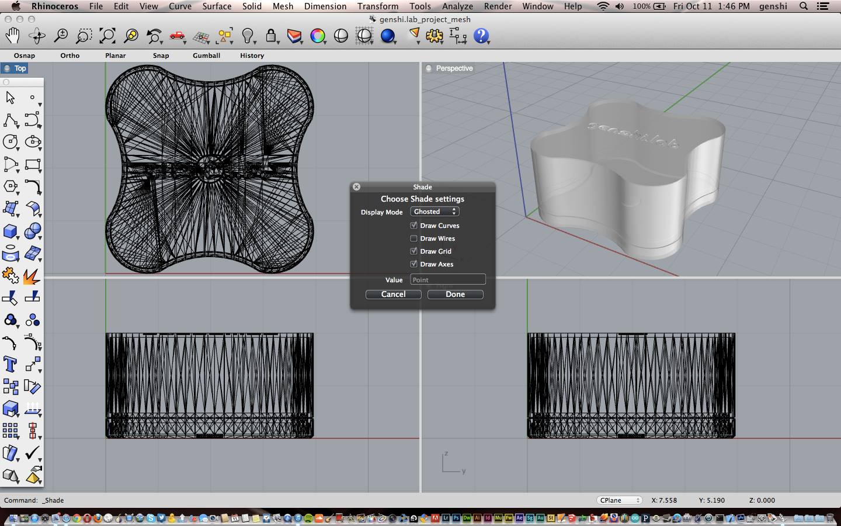Click the Done button
This screenshot has height=526, width=841.
[455, 295]
